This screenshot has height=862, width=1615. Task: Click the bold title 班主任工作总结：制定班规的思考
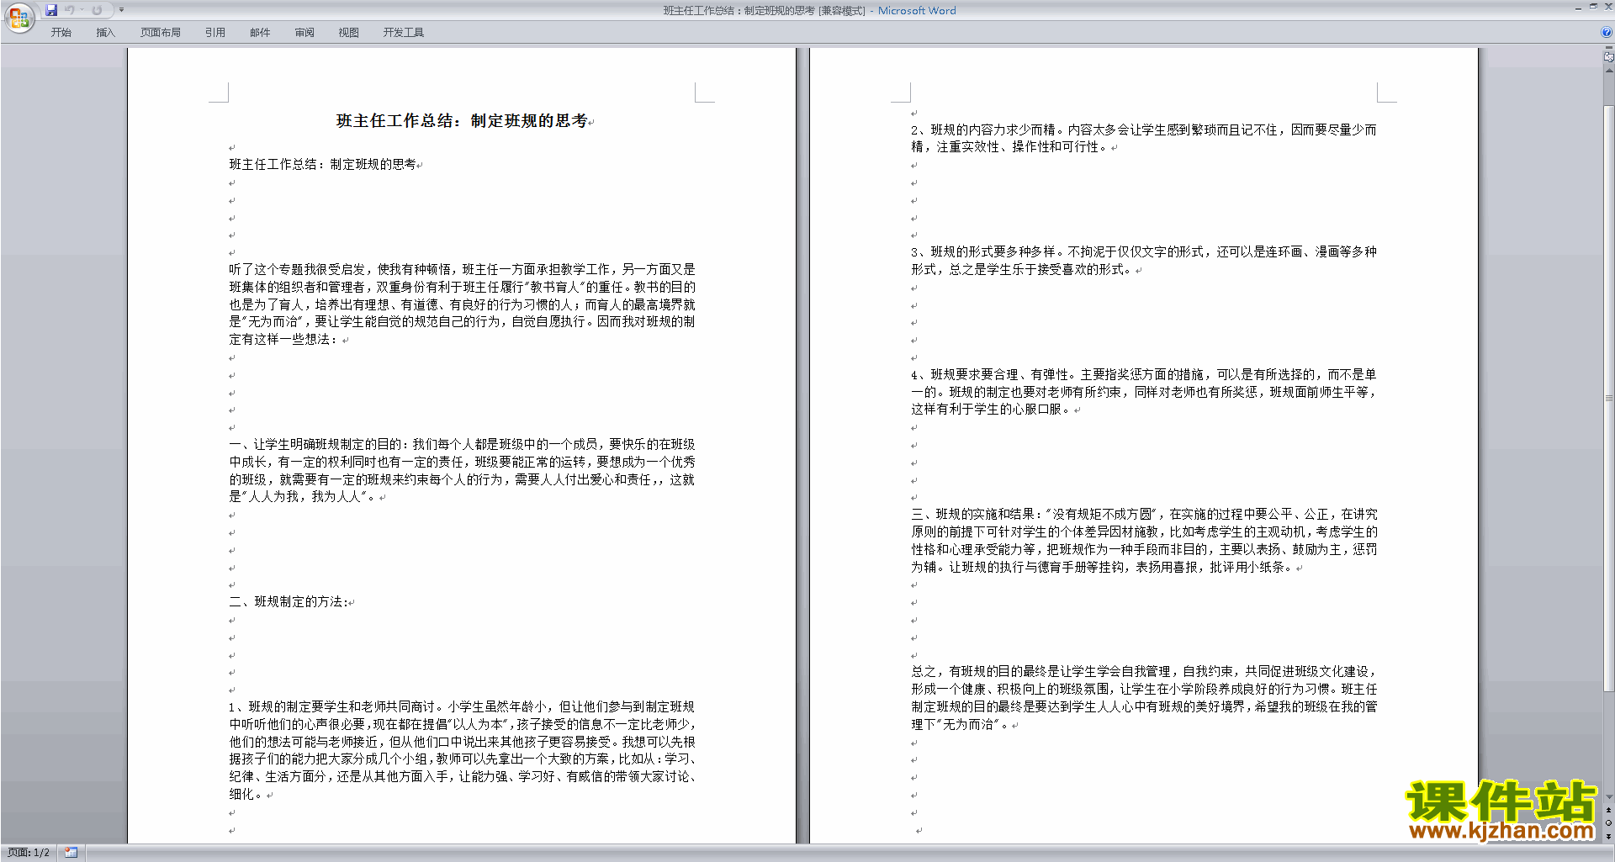[462, 121]
